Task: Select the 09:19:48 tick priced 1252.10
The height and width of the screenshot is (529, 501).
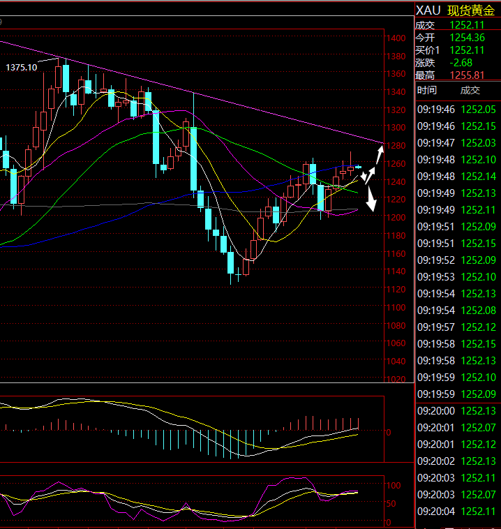Action: (456, 160)
